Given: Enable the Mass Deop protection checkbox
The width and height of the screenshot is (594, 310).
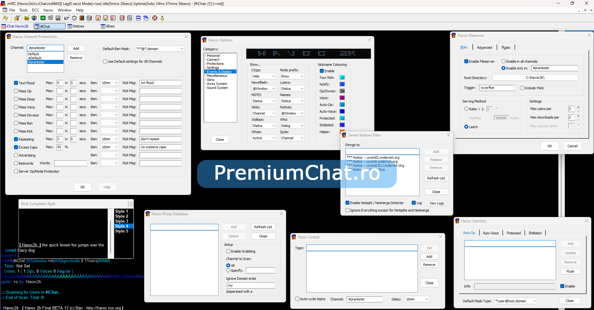Looking at the screenshot, I should [16, 99].
